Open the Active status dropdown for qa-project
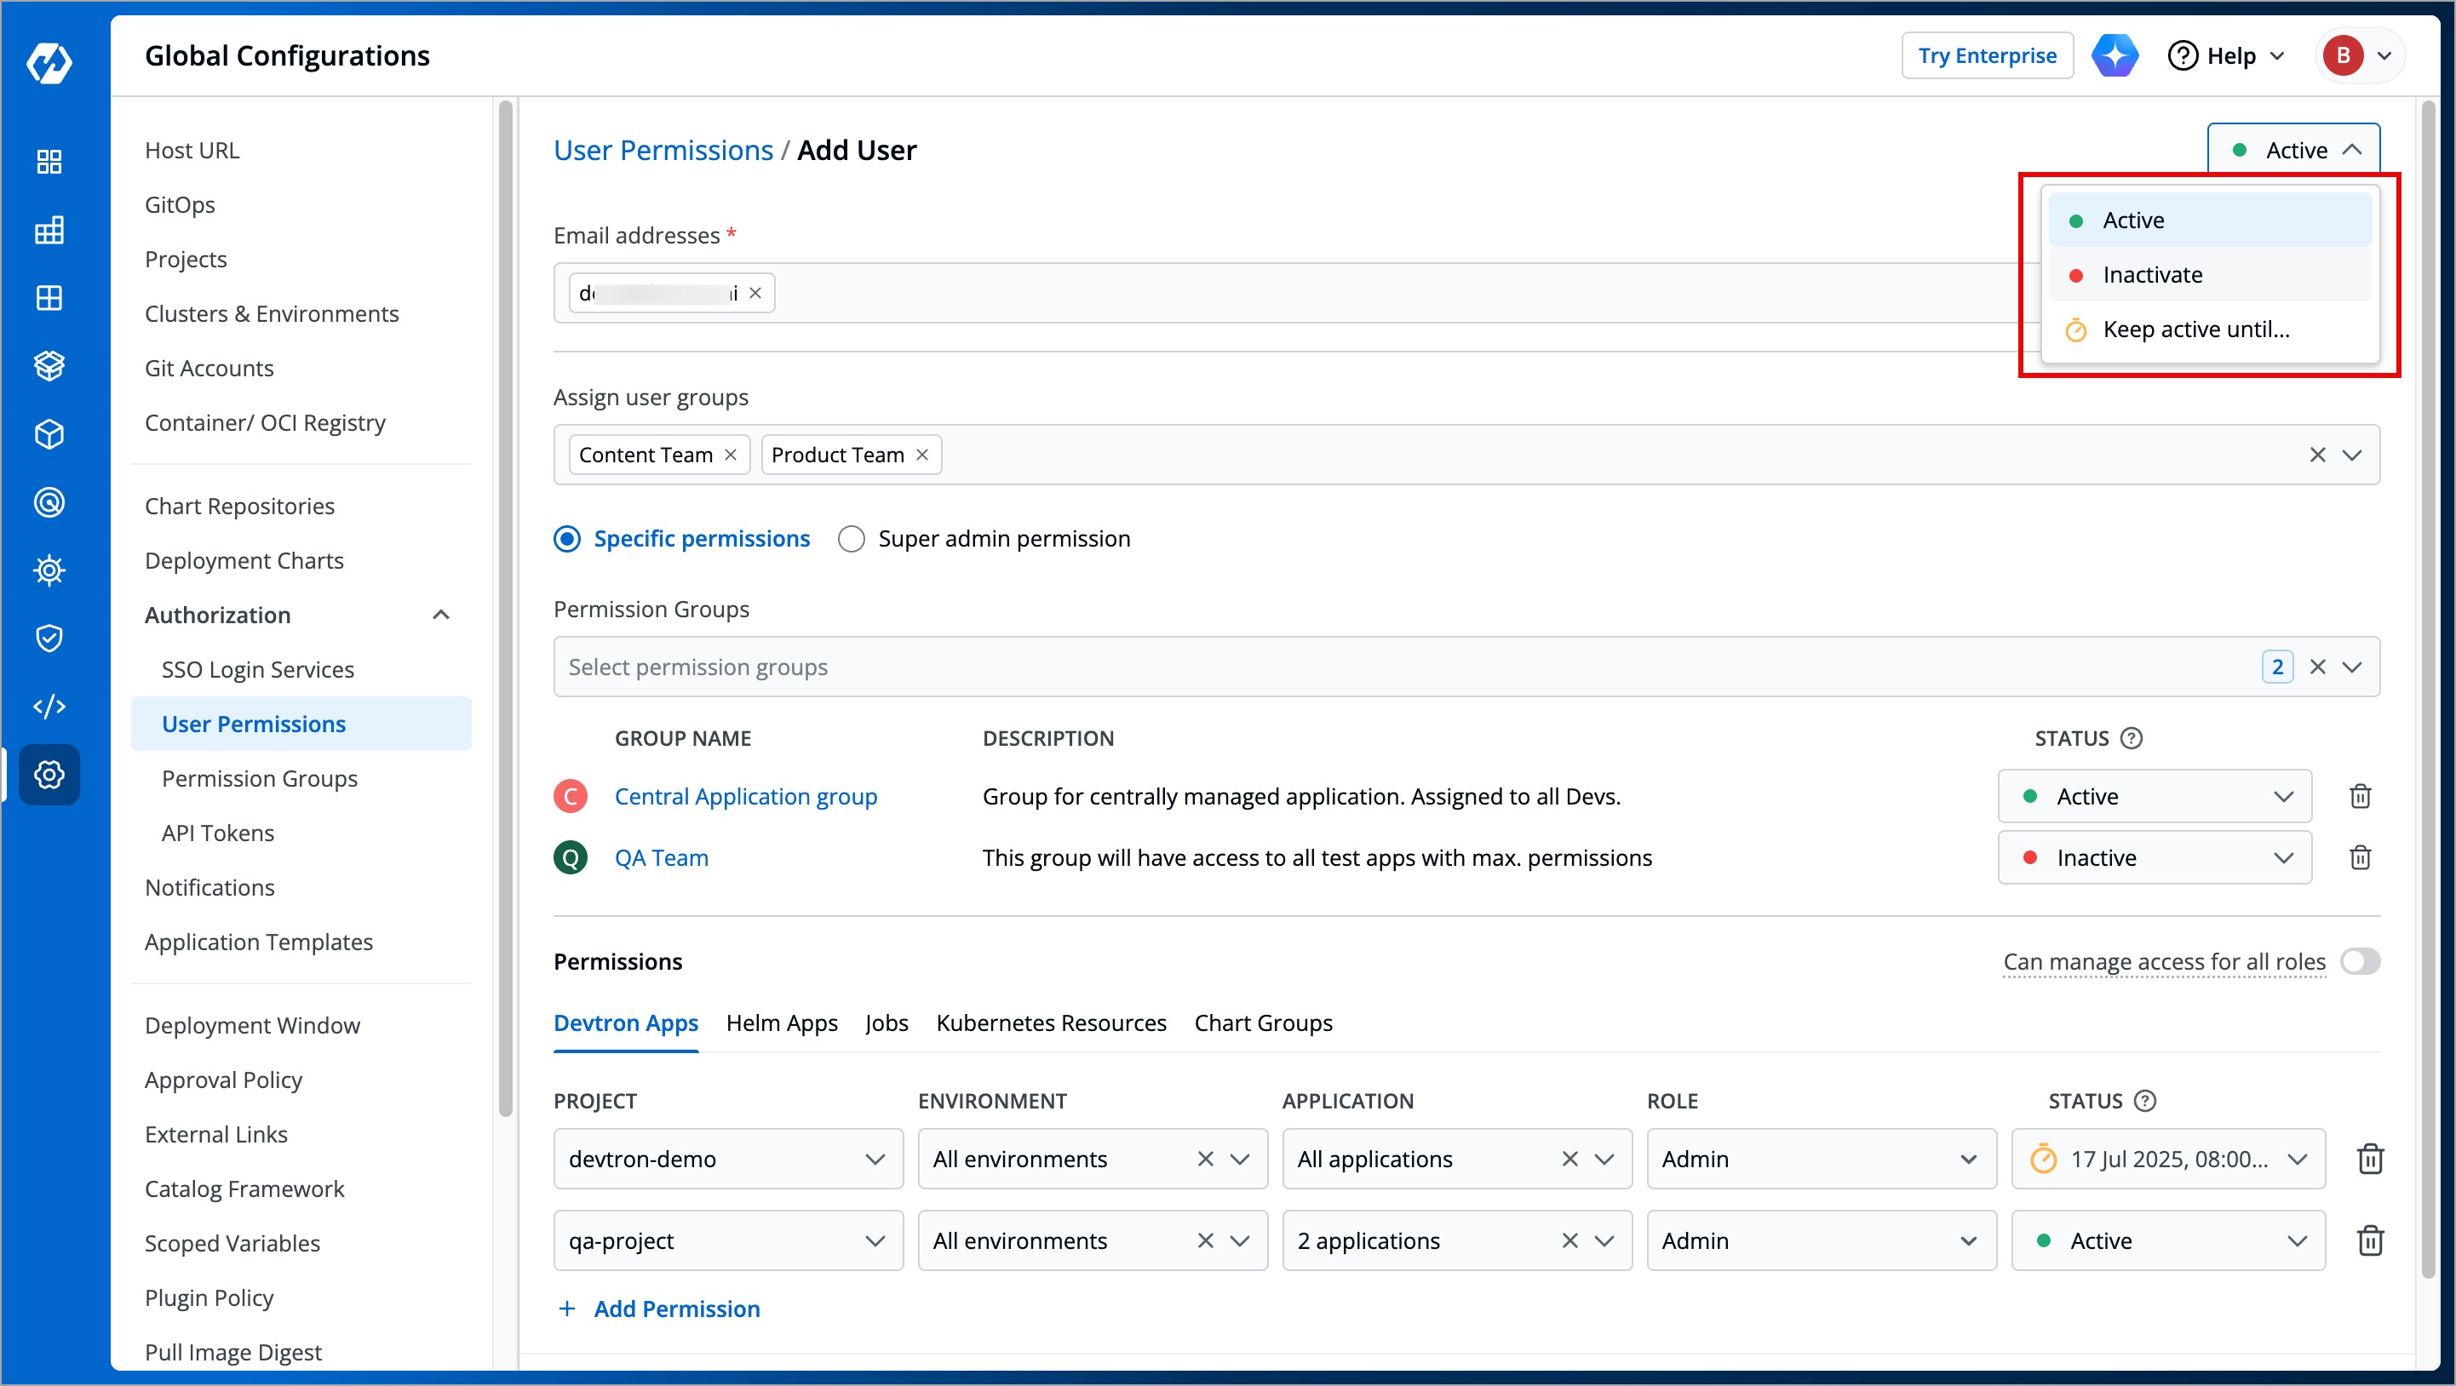2456x1386 pixels. pyautogui.click(x=2168, y=1240)
